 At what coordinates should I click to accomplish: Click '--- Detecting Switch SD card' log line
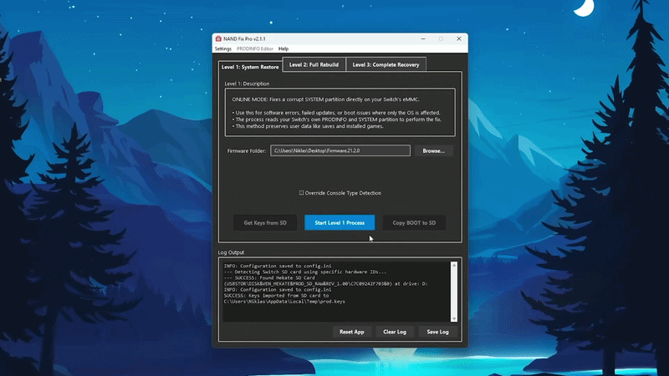(x=304, y=272)
